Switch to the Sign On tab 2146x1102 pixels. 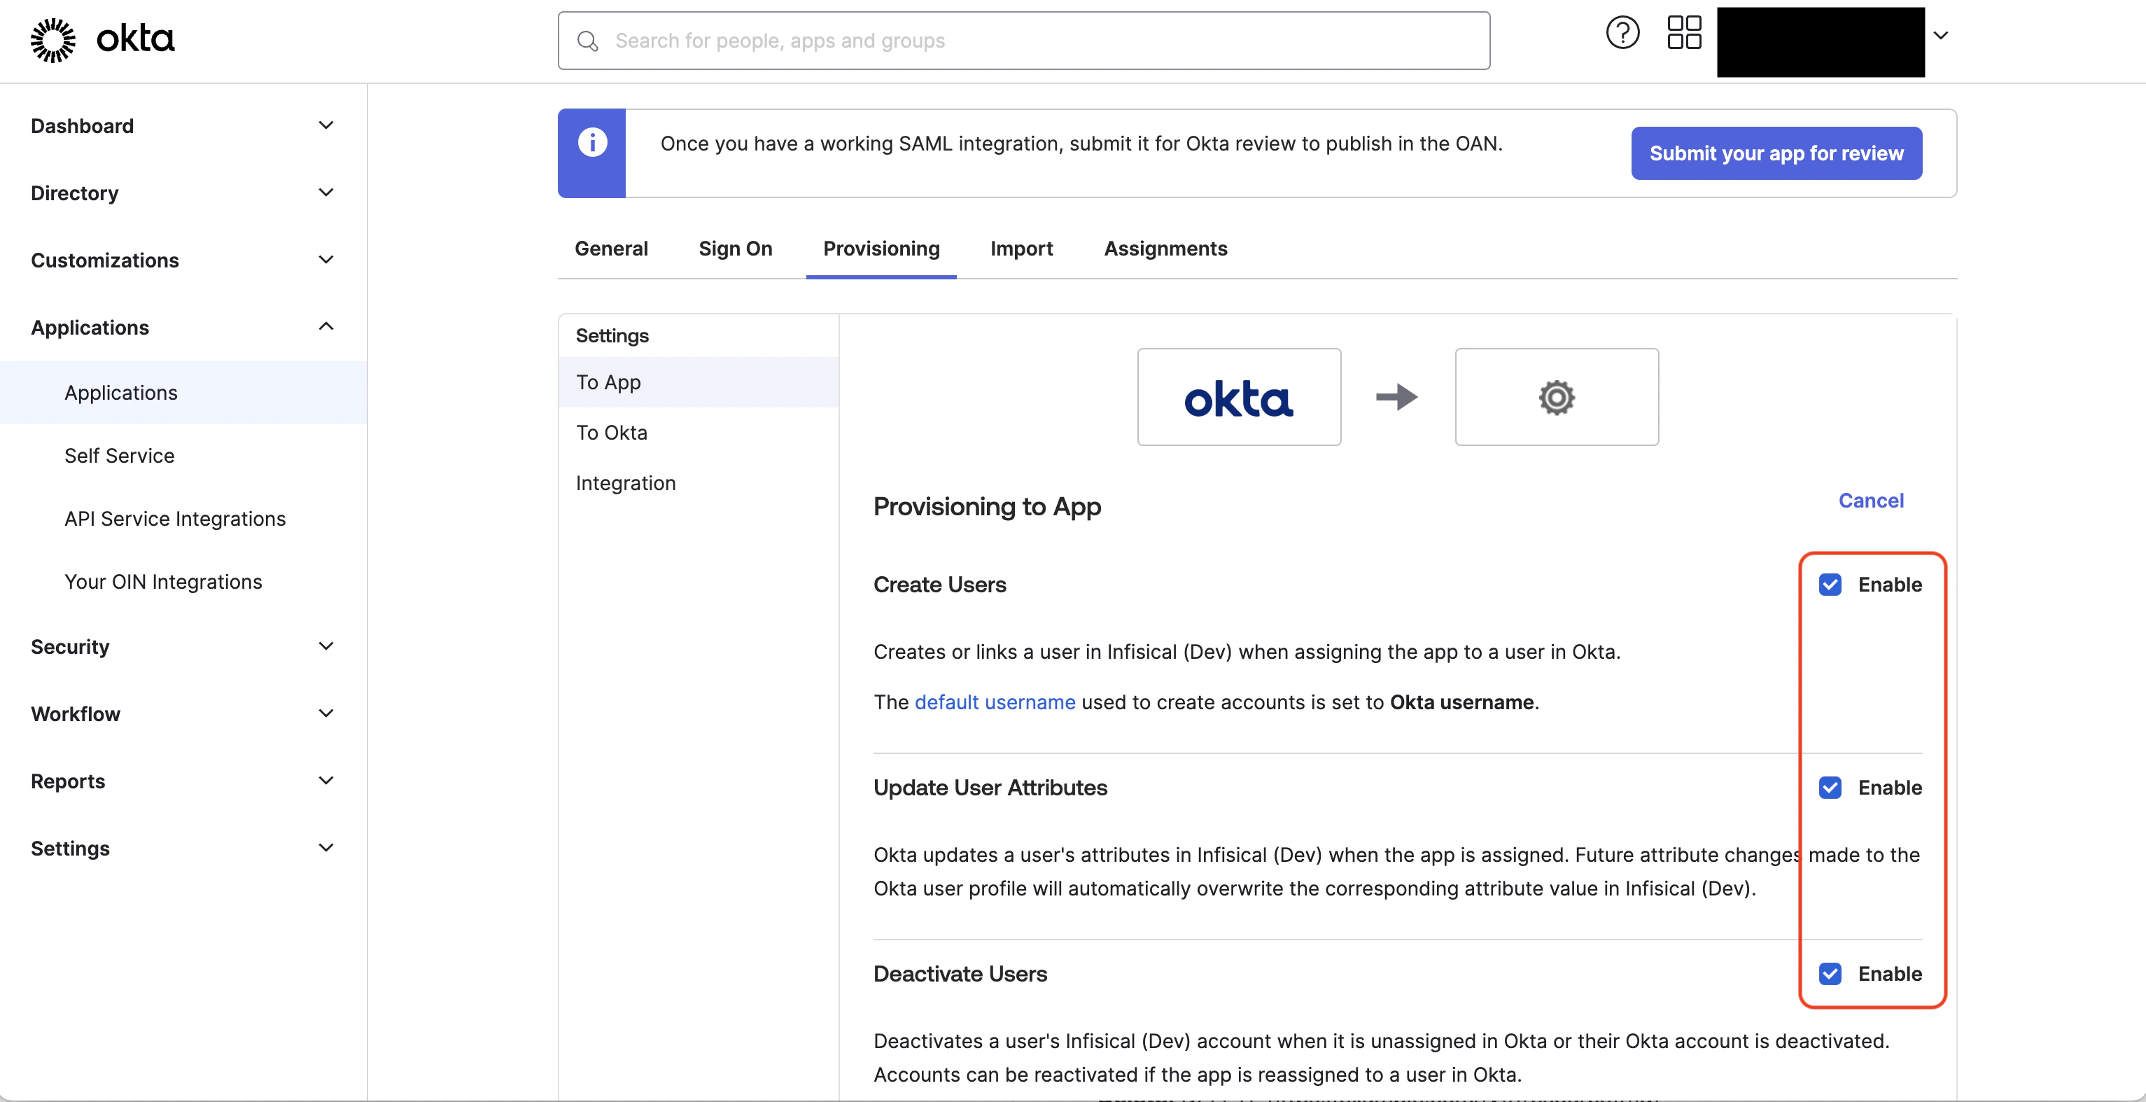coord(735,249)
